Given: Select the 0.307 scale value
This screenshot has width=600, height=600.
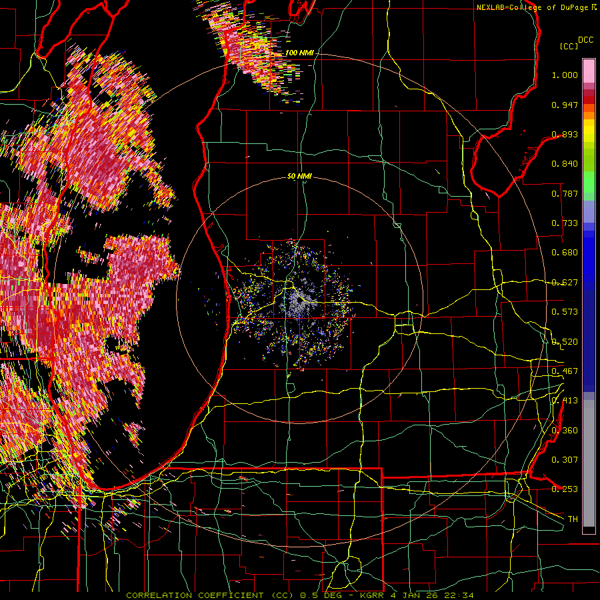Looking at the screenshot, I should [x=565, y=460].
